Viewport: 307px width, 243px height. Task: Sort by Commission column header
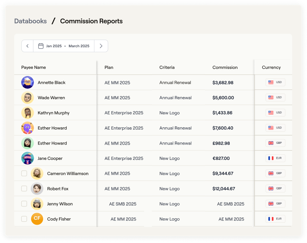[x=225, y=67]
